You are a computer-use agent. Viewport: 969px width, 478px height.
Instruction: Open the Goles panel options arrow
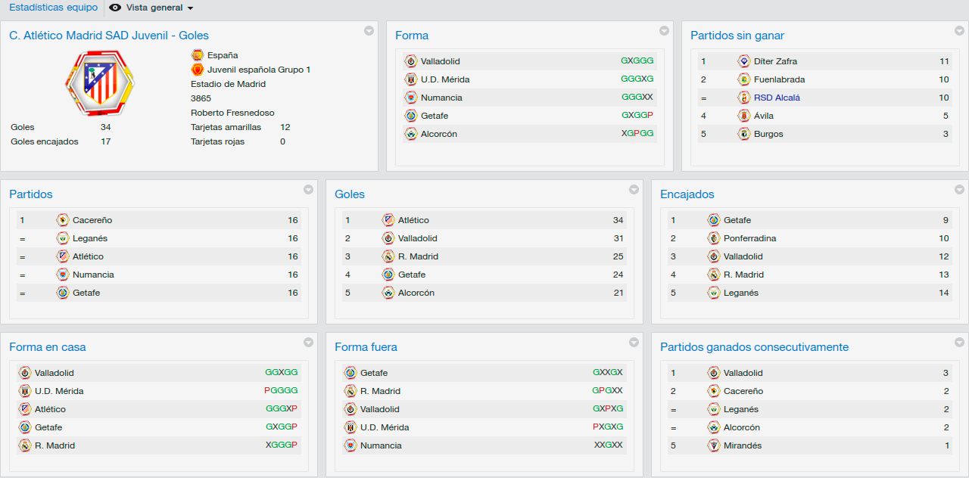click(634, 189)
